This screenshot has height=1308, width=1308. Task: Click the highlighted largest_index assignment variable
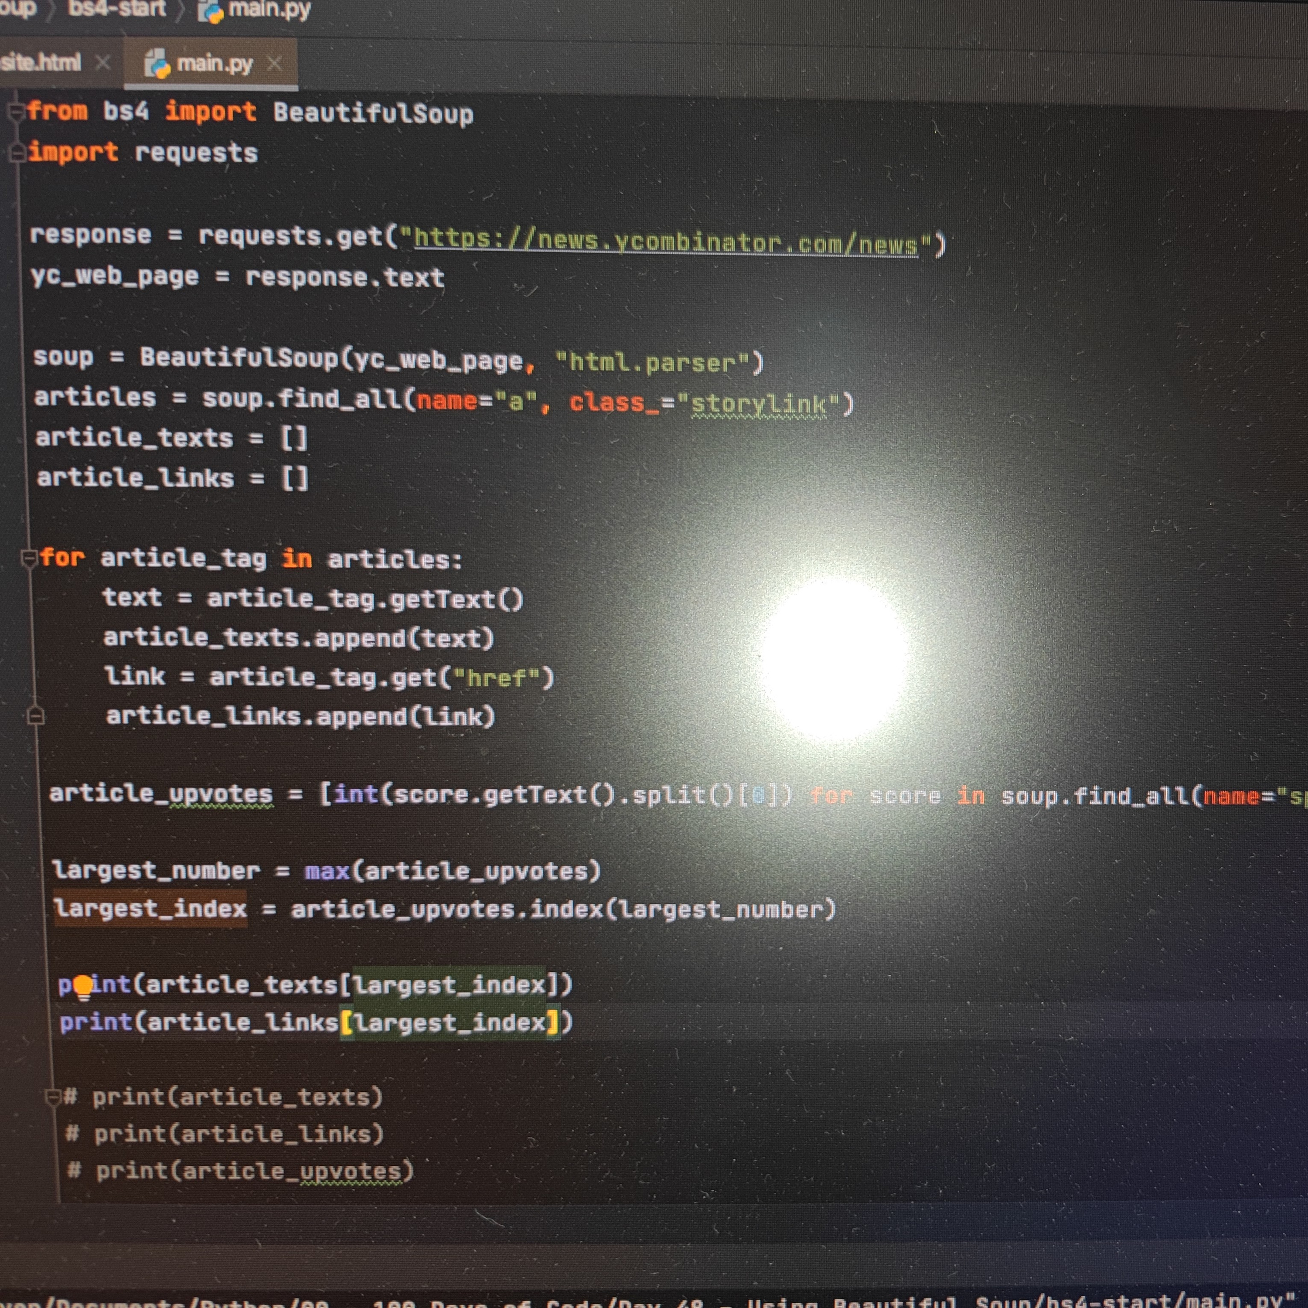point(150,909)
